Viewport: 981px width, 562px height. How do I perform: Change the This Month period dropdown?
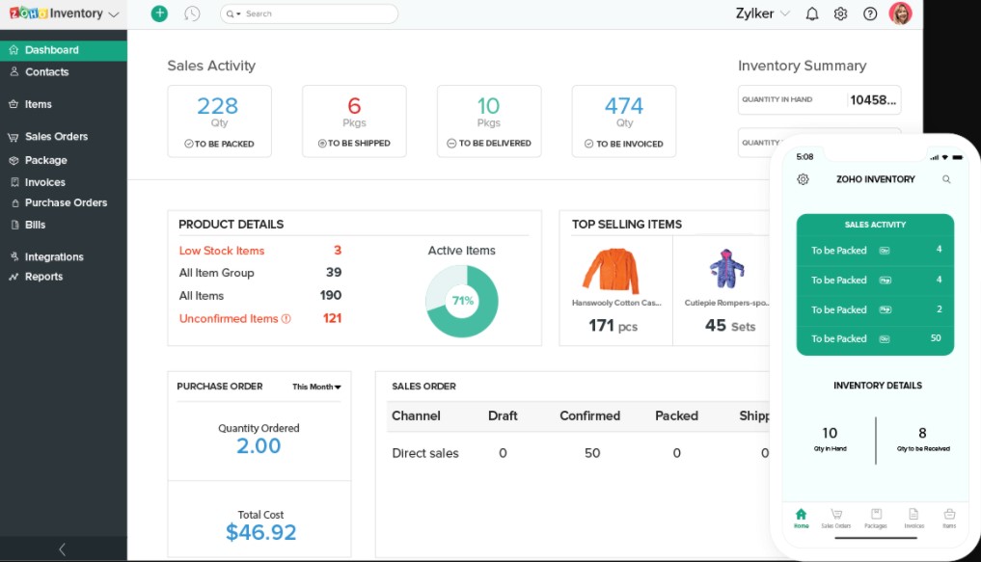point(316,387)
